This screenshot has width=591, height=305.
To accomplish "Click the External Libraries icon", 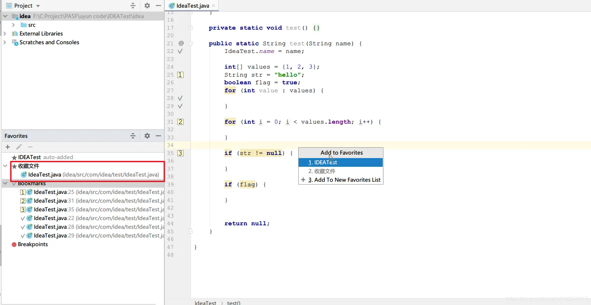I will tap(15, 34).
